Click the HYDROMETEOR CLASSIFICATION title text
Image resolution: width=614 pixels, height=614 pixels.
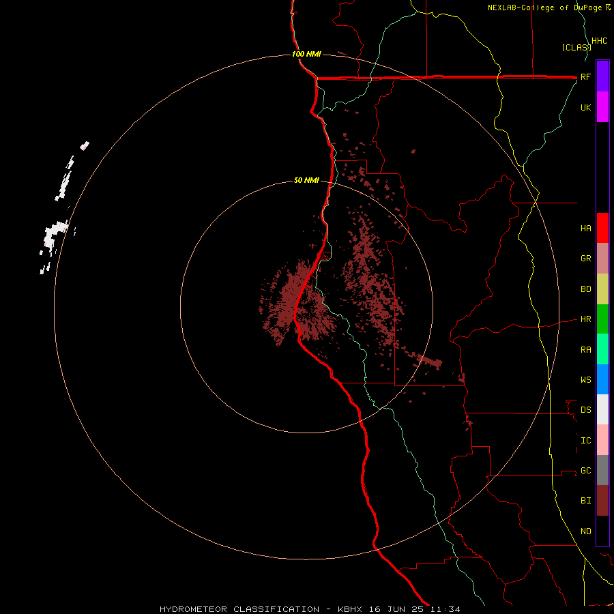[239, 609]
